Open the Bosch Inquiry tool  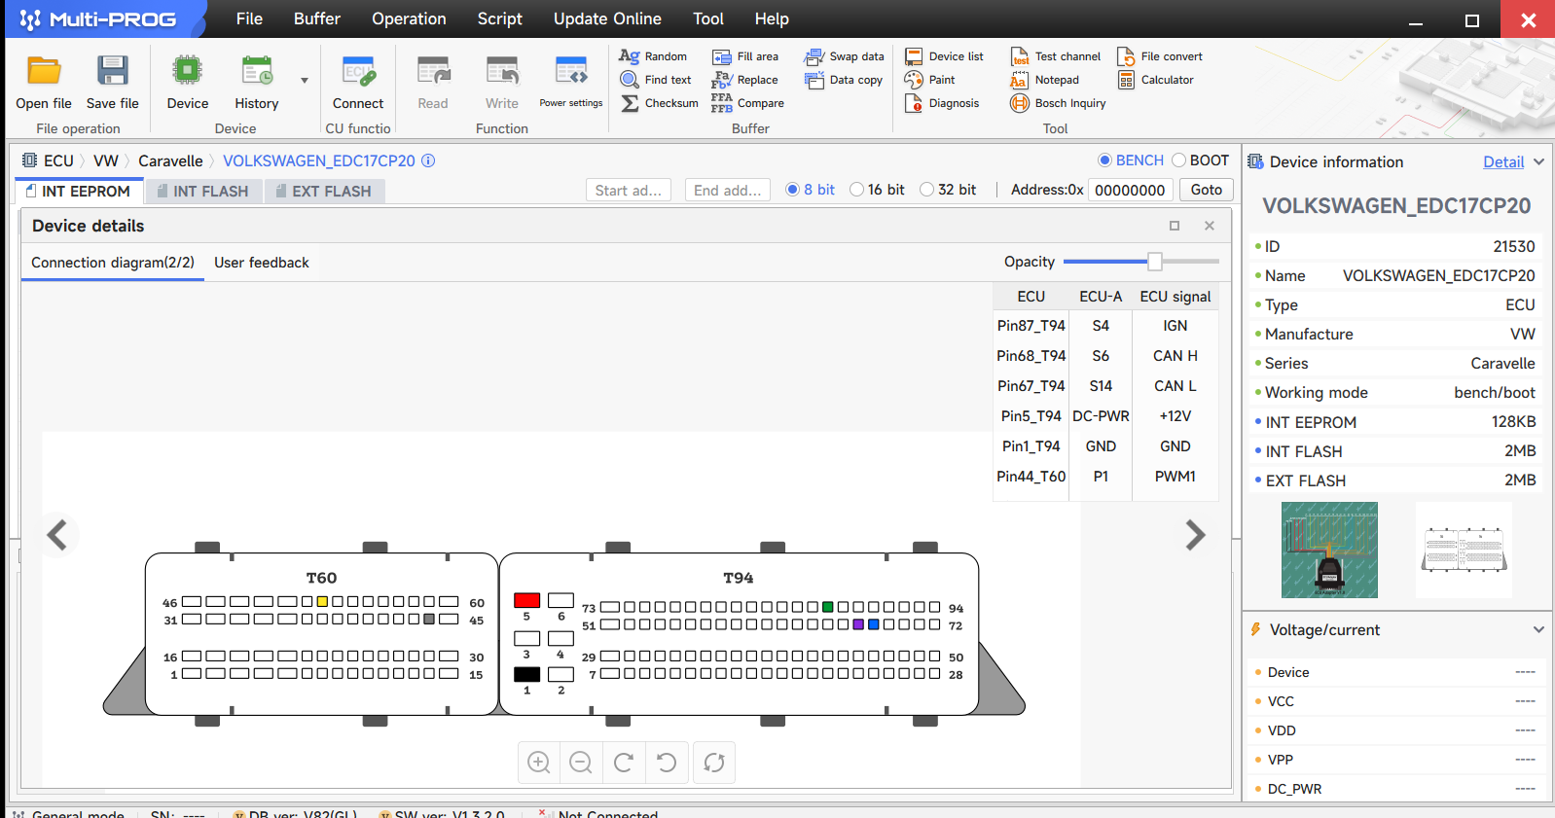(x=1059, y=103)
